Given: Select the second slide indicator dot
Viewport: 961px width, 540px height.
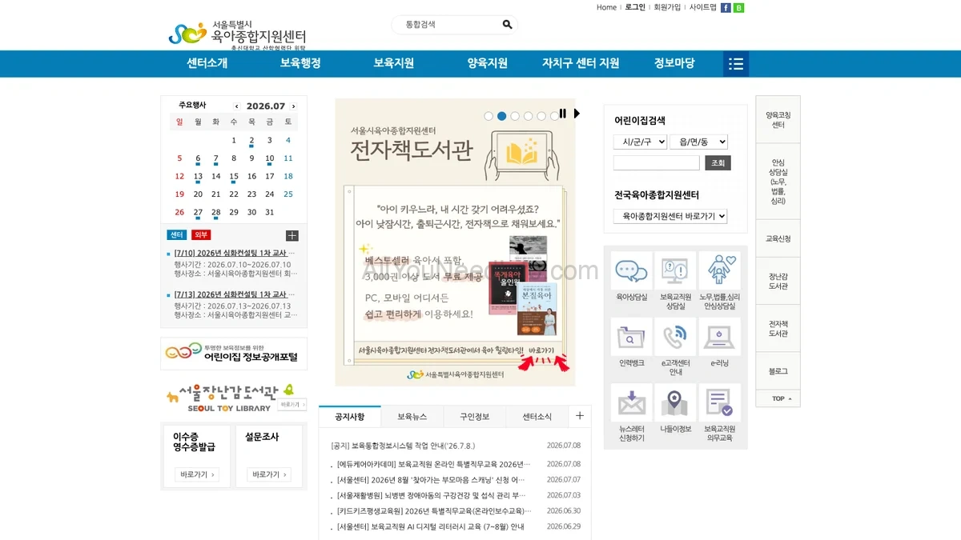Looking at the screenshot, I should (501, 116).
